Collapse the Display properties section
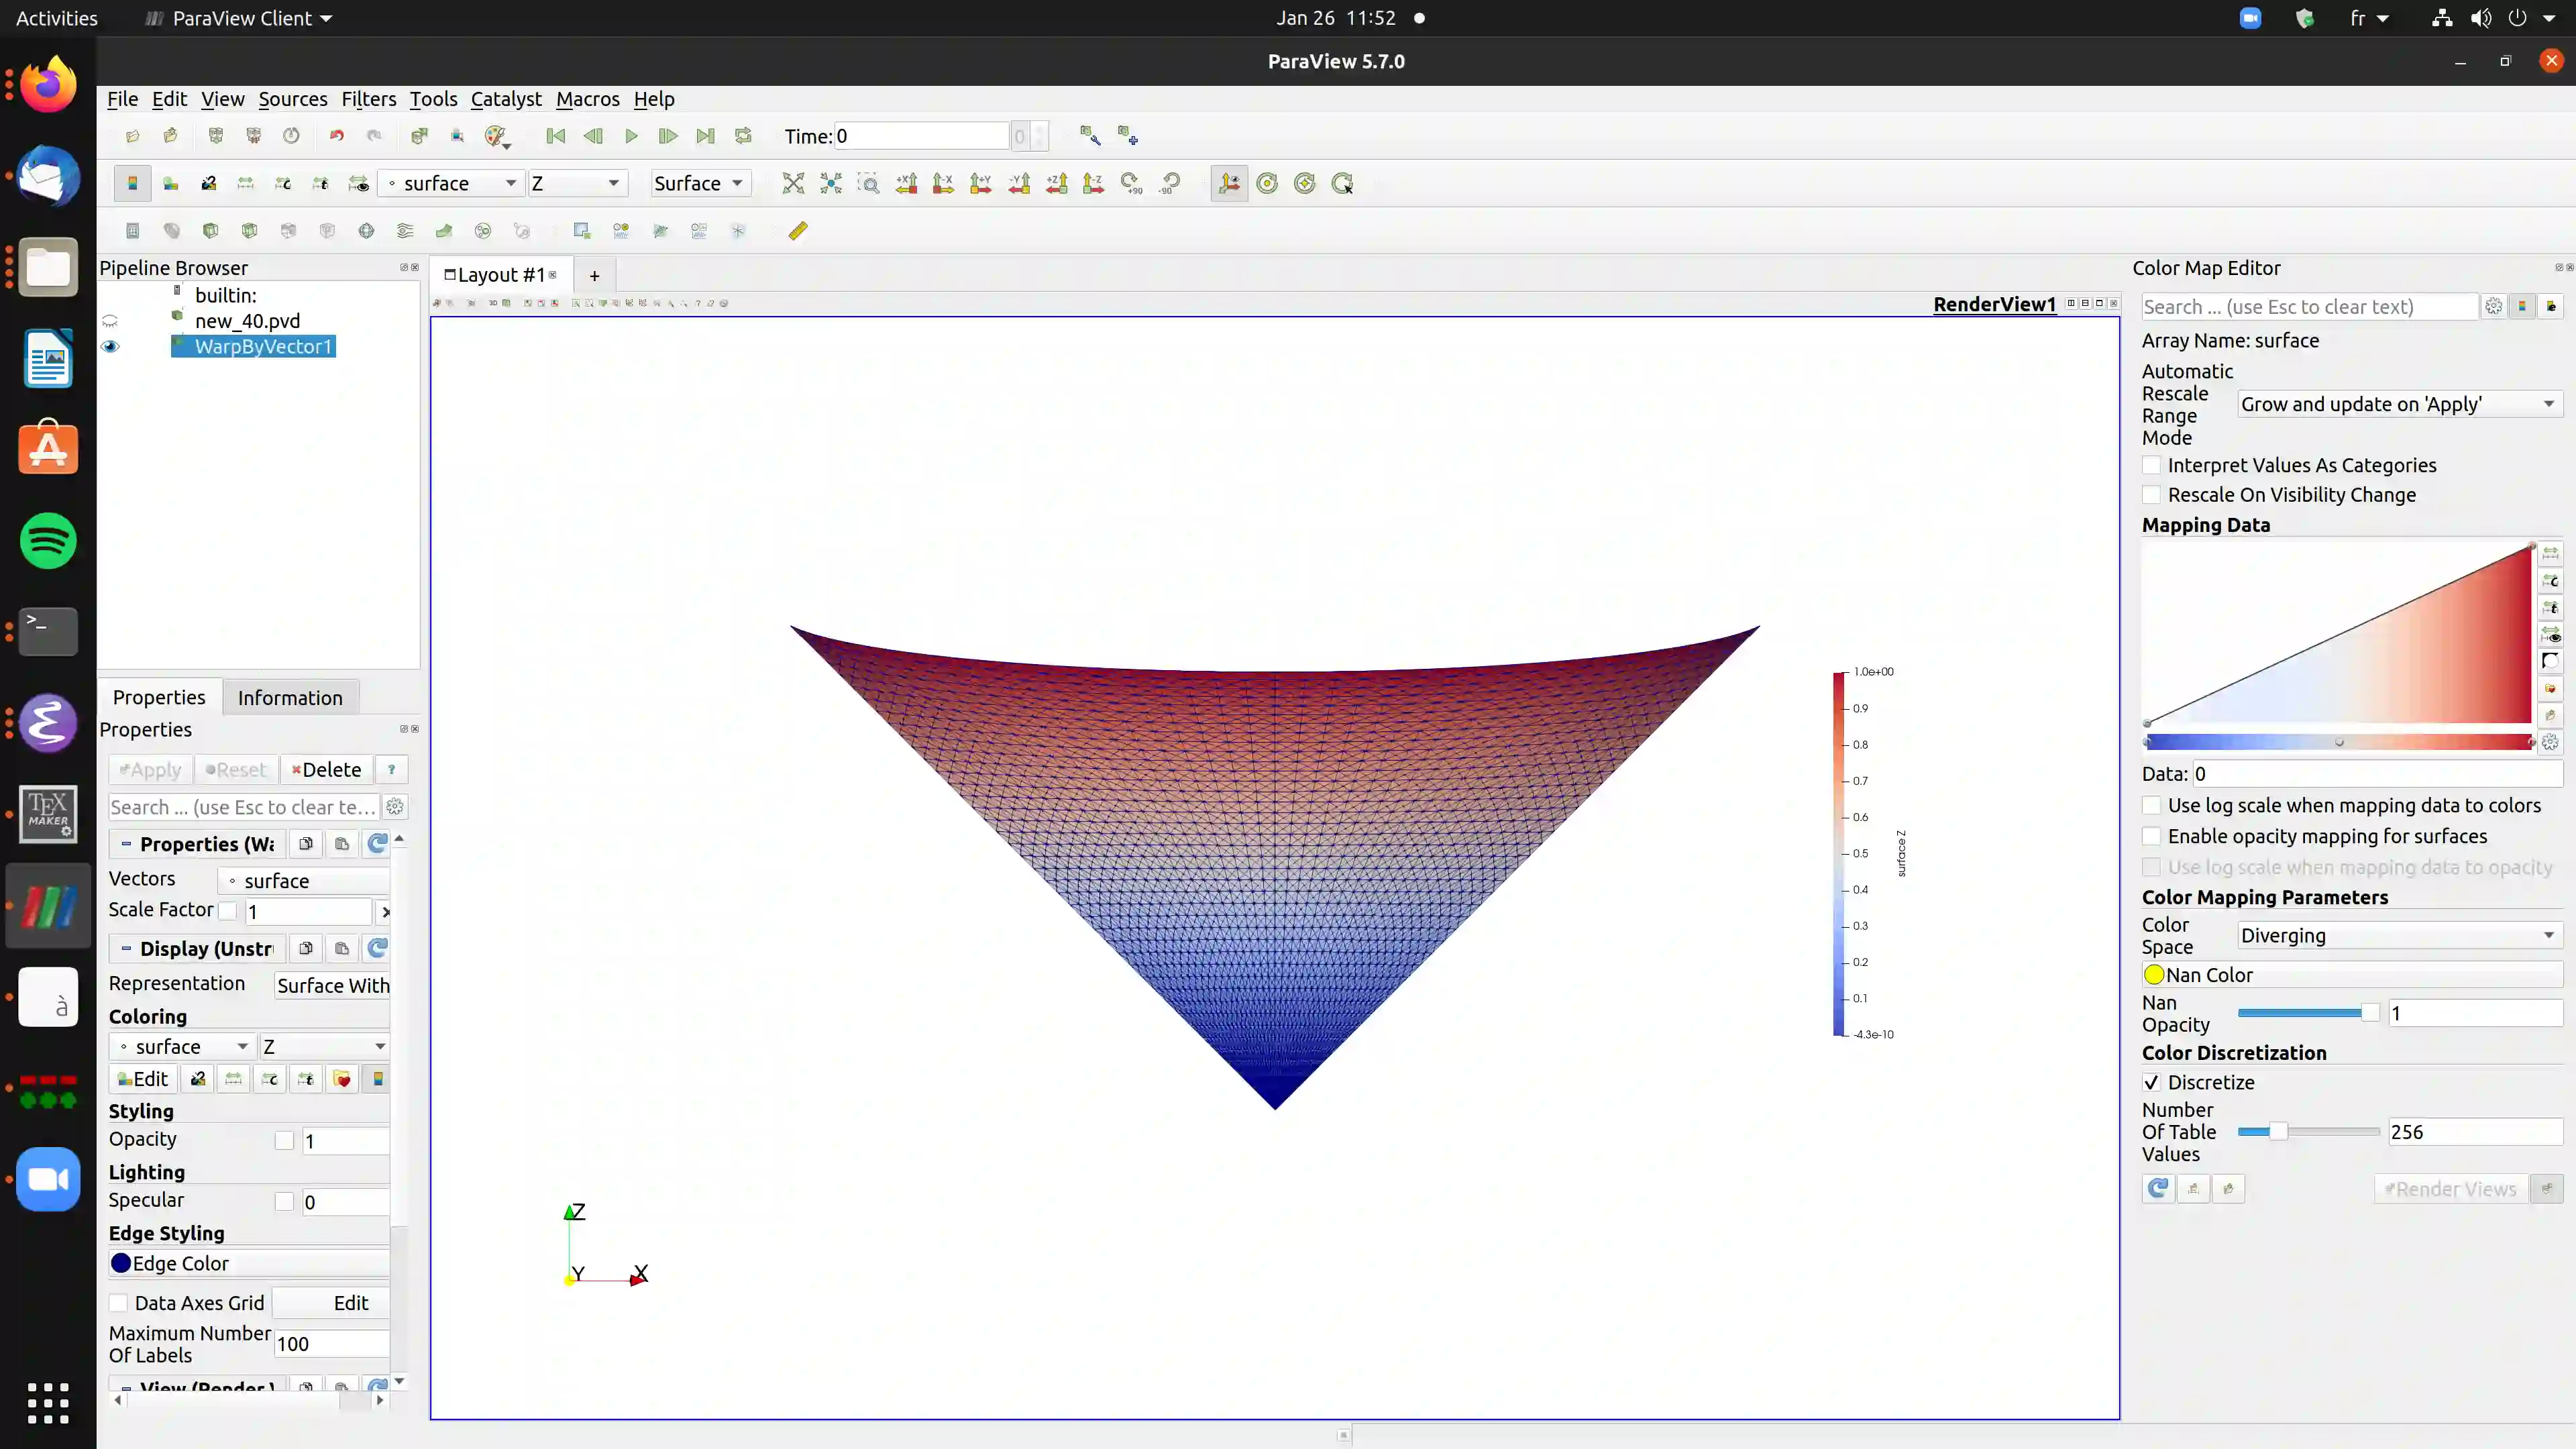This screenshot has width=2576, height=1449. point(126,948)
